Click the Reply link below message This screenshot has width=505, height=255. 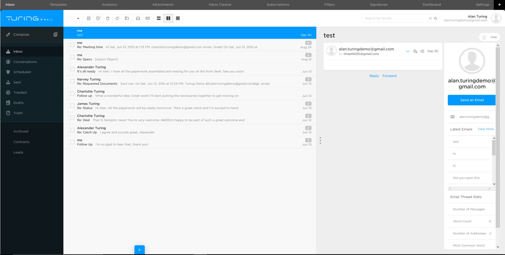pos(374,76)
